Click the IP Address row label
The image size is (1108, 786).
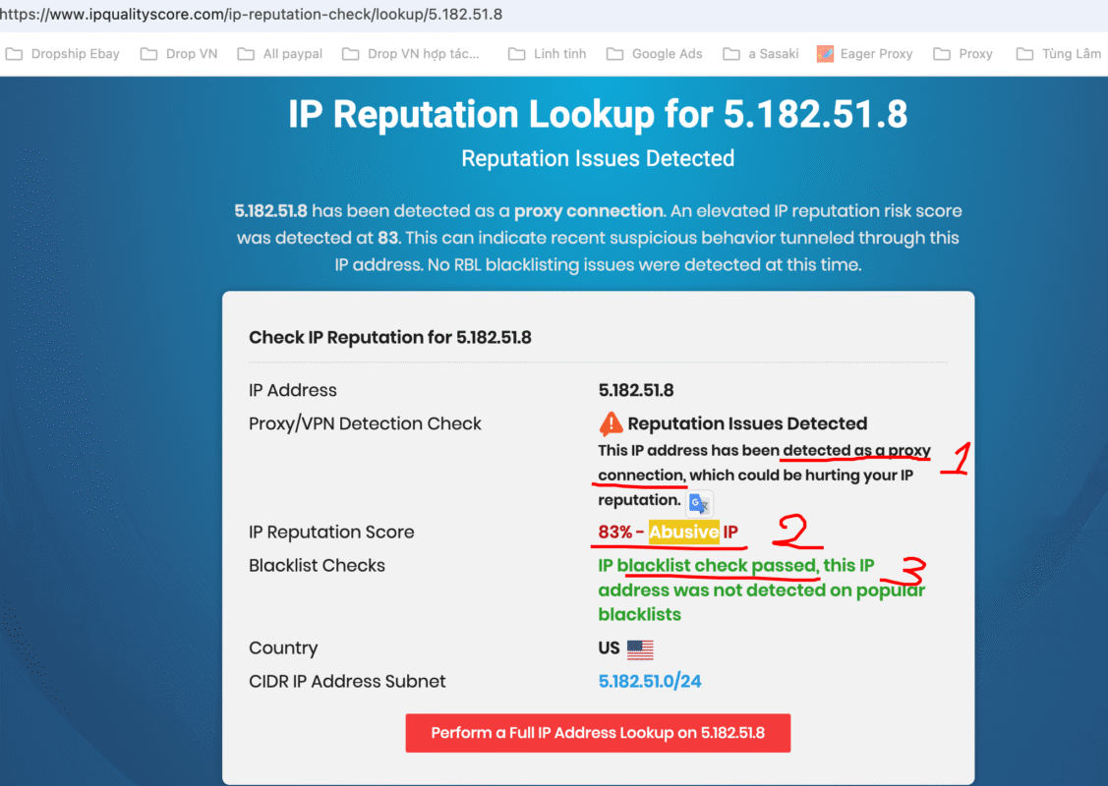tap(293, 390)
